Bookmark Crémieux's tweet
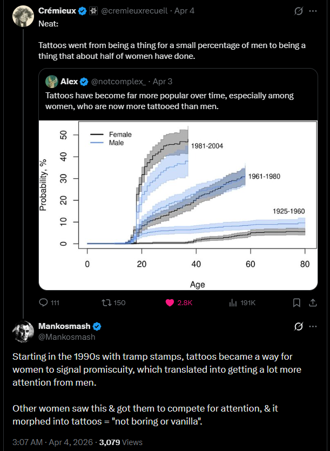The width and height of the screenshot is (330, 451). [x=297, y=302]
